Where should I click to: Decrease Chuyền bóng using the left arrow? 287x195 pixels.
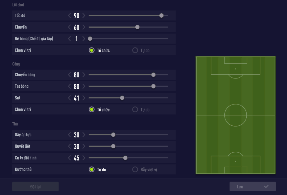coord(69,75)
